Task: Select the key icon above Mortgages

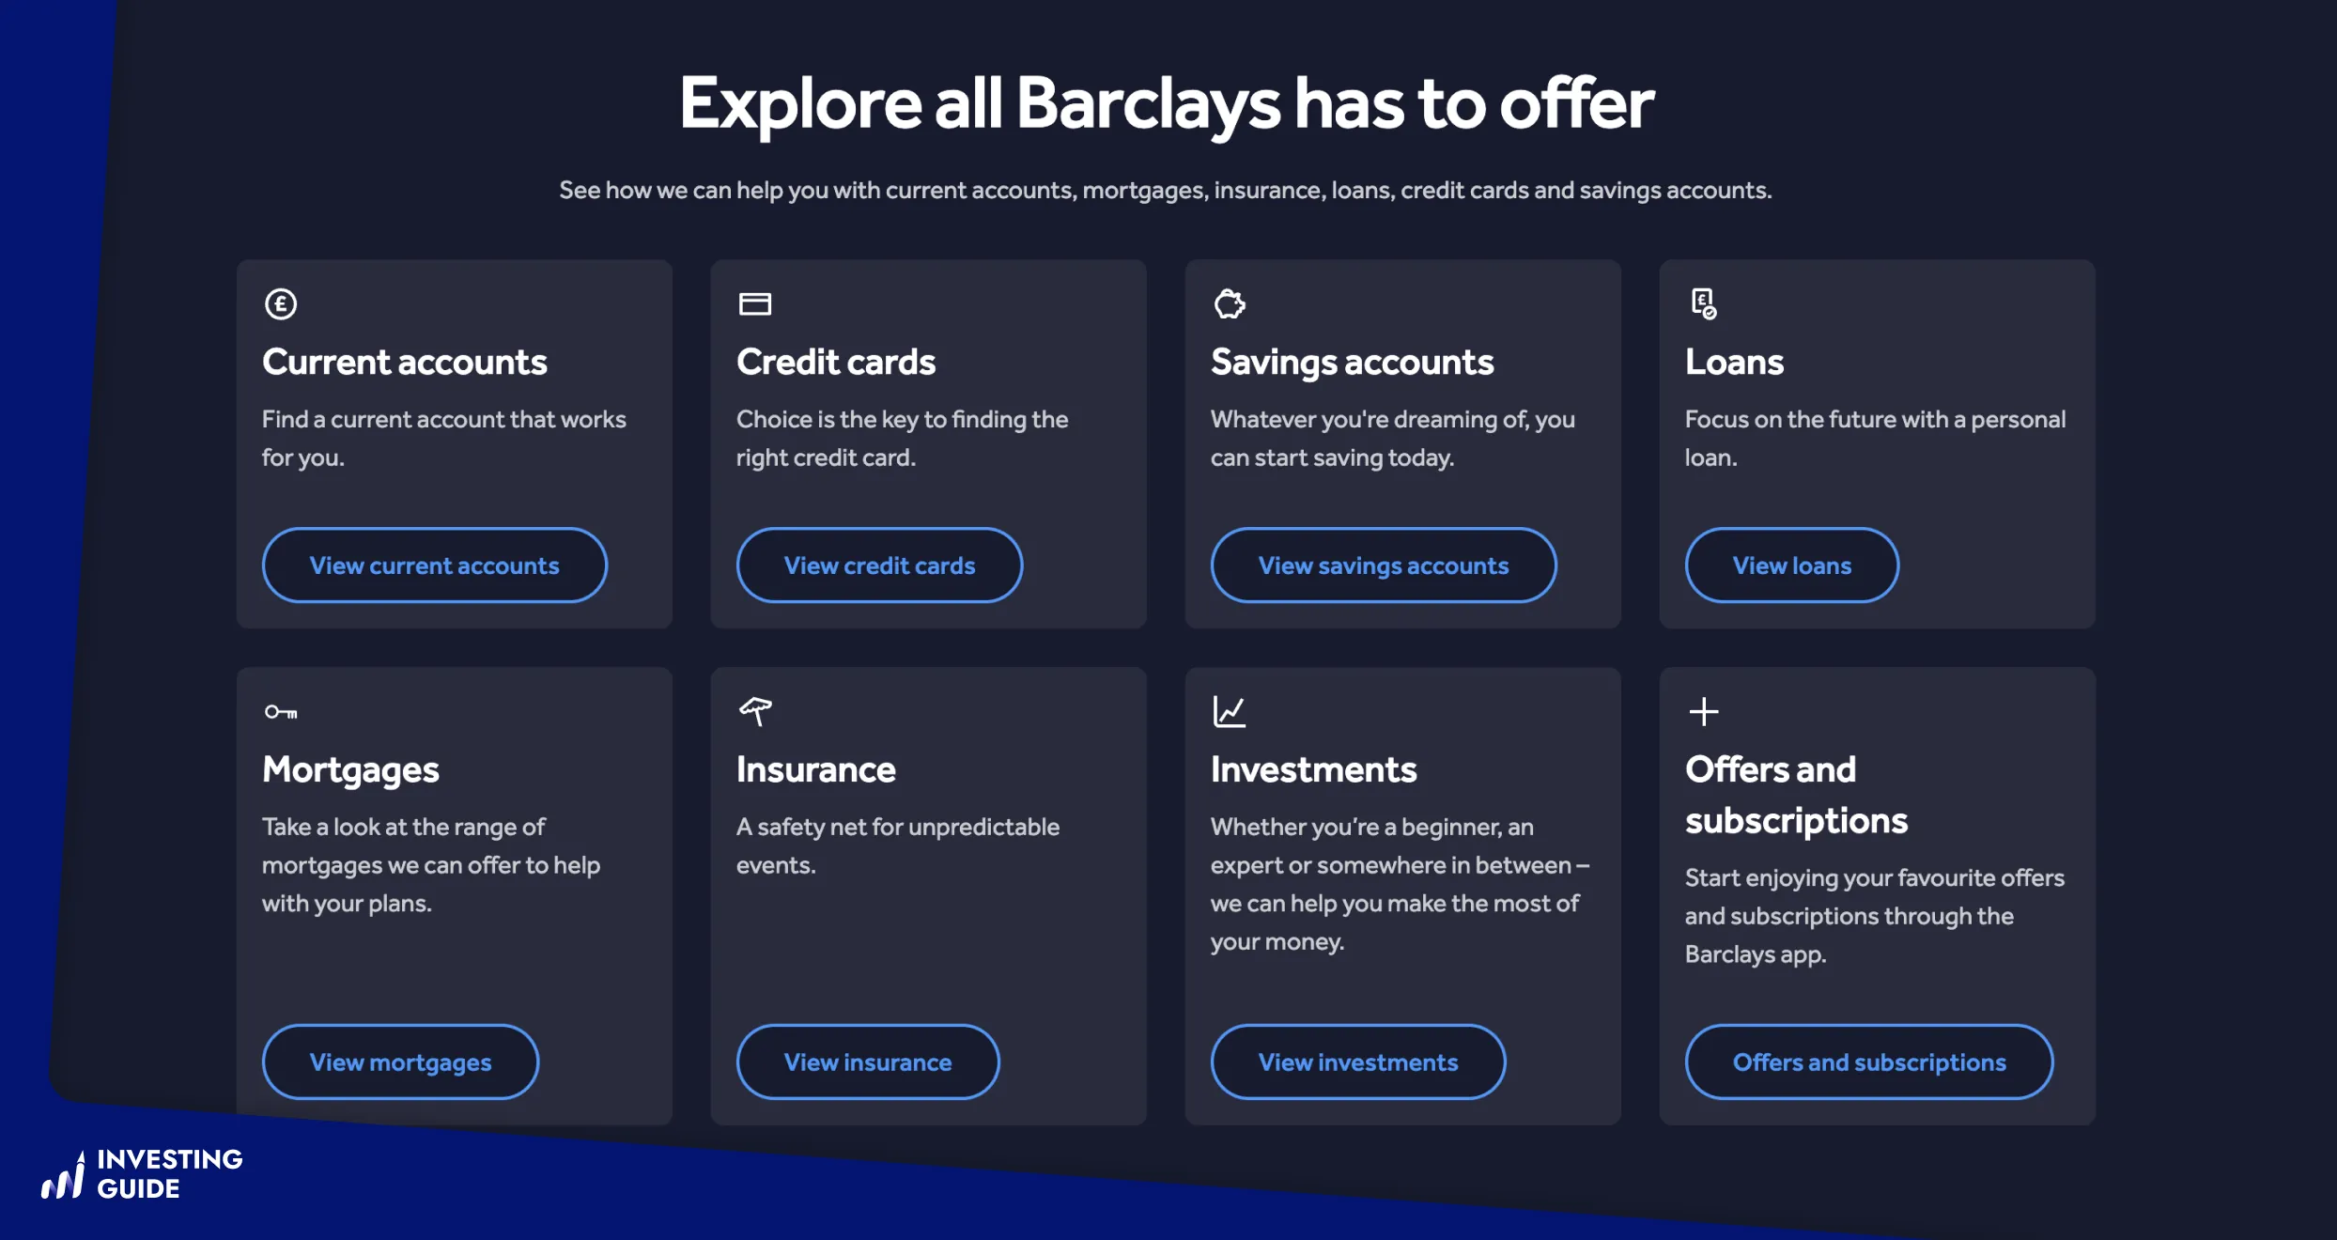Action: point(282,711)
